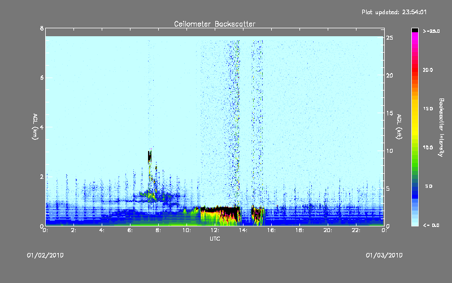Click the end date 01/03/2010 label
Screen dimensions: 452x283
(384, 255)
